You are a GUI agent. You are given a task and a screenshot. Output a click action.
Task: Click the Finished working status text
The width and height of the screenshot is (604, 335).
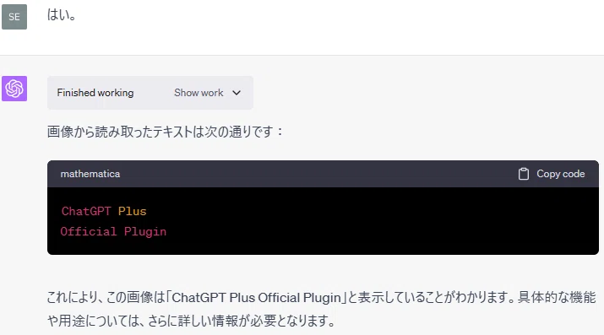(x=95, y=93)
